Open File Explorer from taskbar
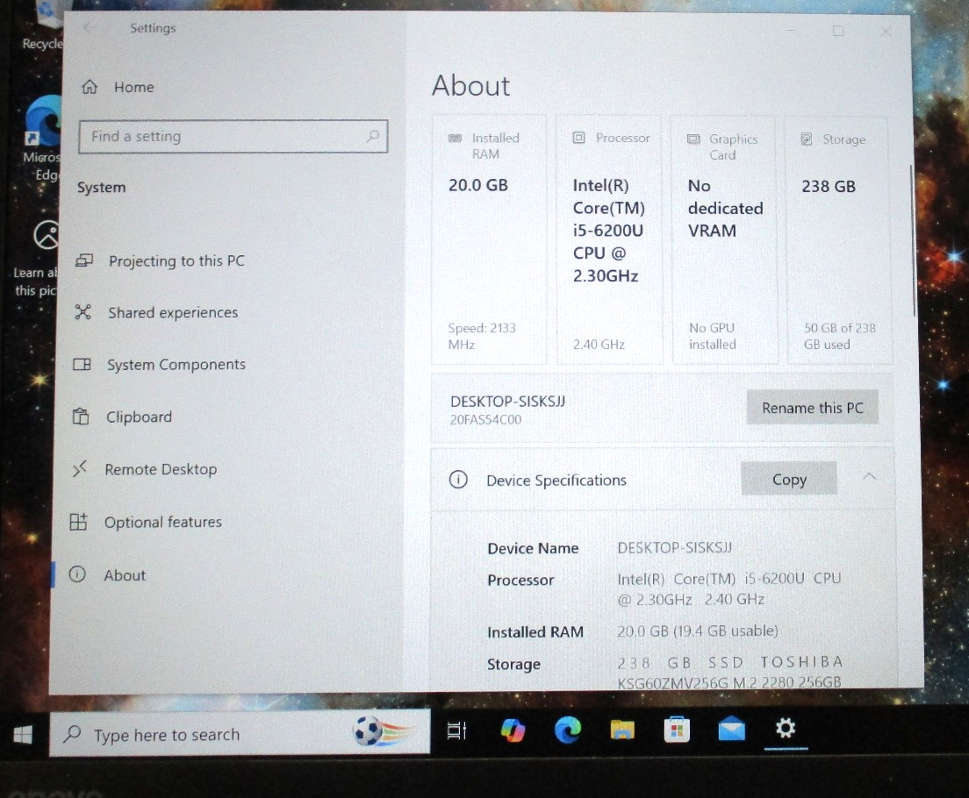Image resolution: width=969 pixels, height=798 pixels. pos(622,730)
